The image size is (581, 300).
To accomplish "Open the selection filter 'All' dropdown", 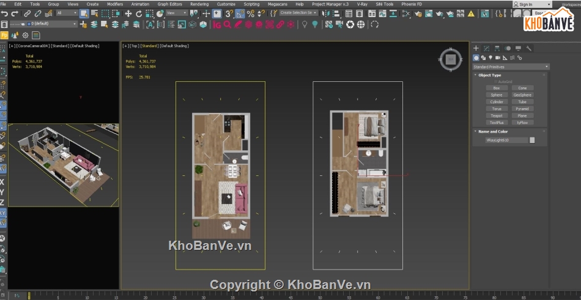I will click(x=67, y=13).
